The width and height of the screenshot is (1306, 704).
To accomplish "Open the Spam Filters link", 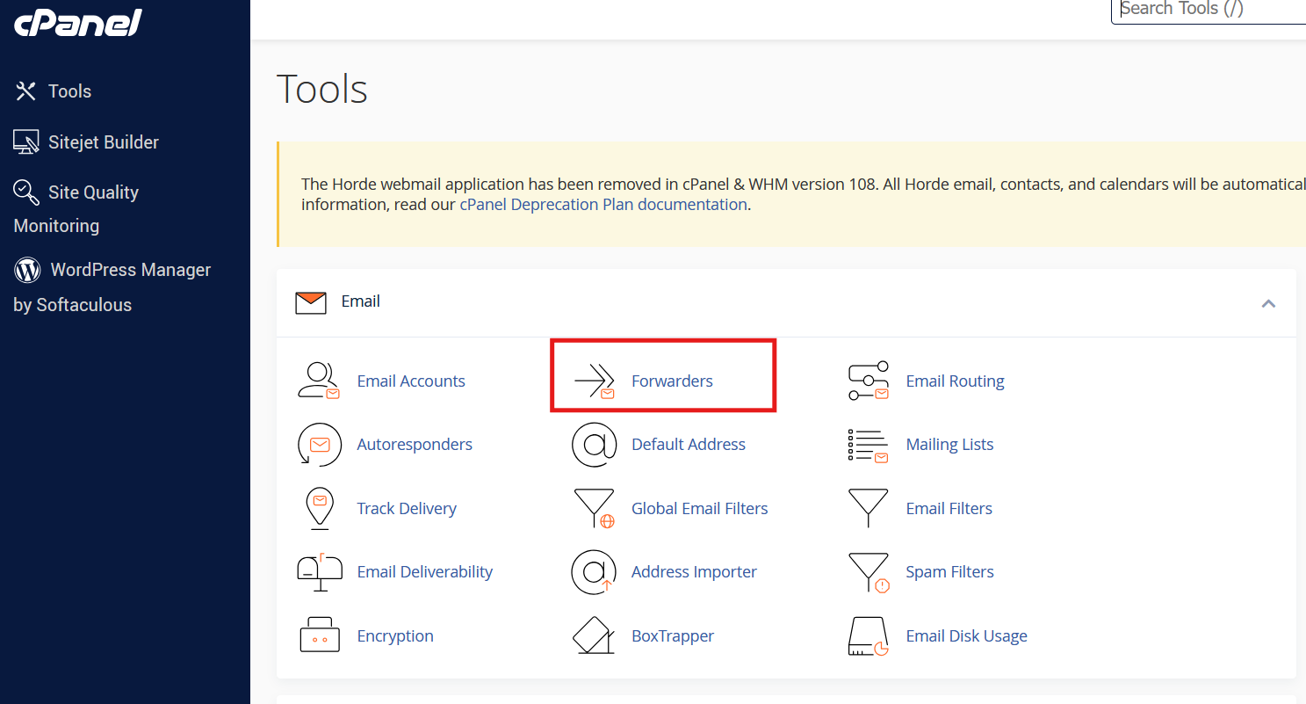I will click(x=949, y=571).
